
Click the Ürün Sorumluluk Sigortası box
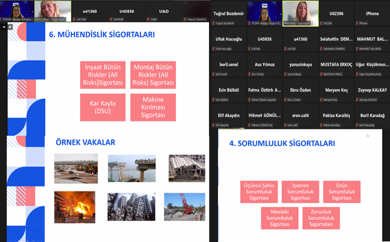click(x=342, y=191)
